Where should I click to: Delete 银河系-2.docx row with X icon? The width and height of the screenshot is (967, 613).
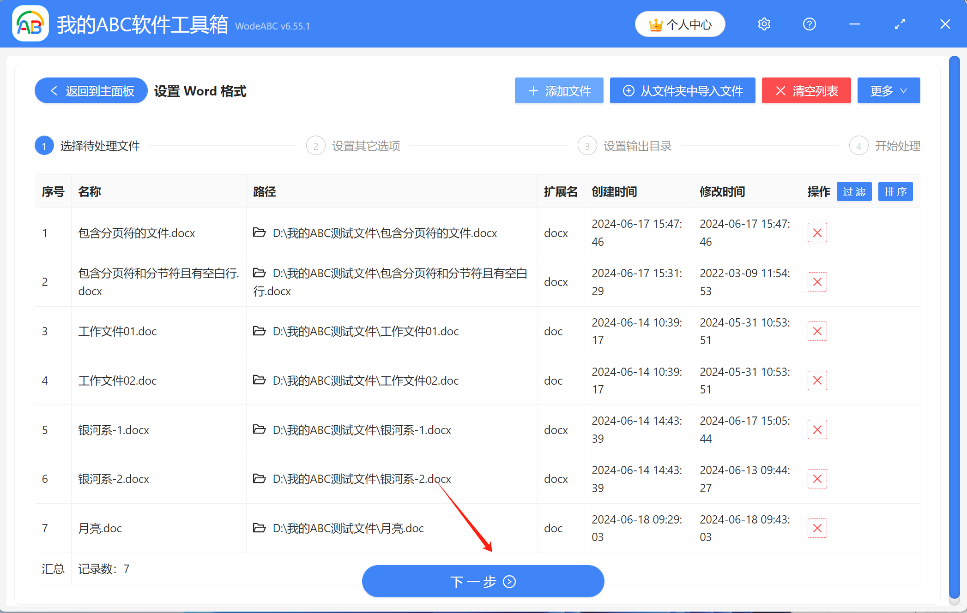coord(817,479)
